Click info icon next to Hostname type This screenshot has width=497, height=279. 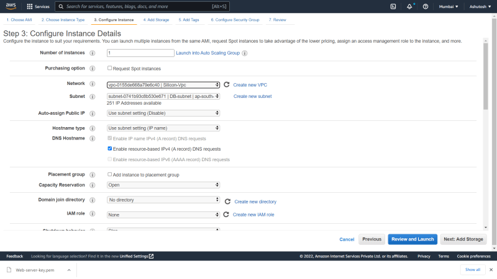92,128
